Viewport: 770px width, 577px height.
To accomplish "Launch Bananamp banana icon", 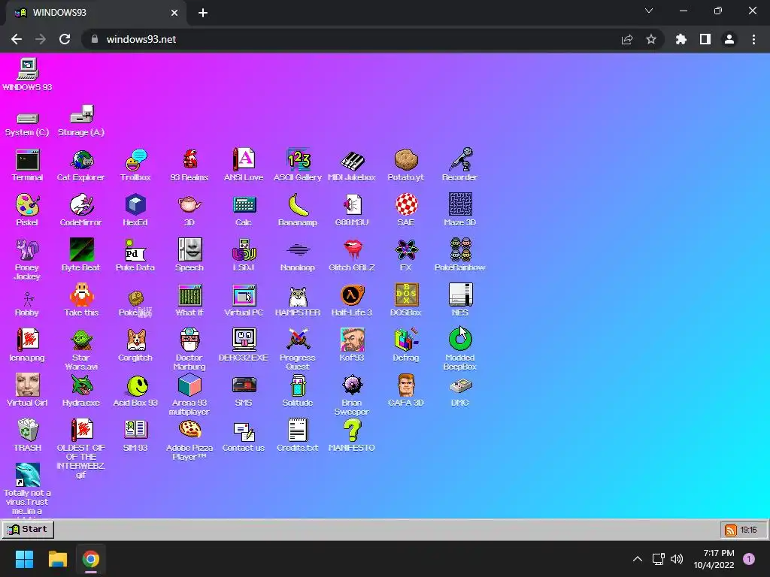I will (298, 206).
